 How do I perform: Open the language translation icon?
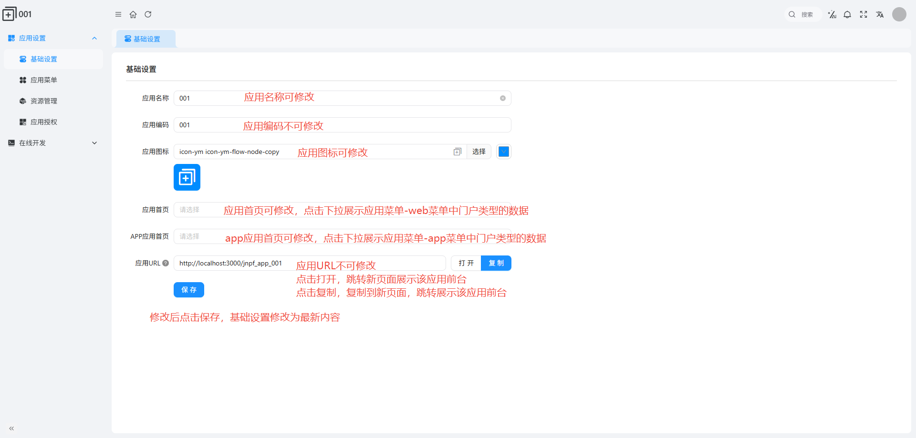pyautogui.click(x=880, y=15)
